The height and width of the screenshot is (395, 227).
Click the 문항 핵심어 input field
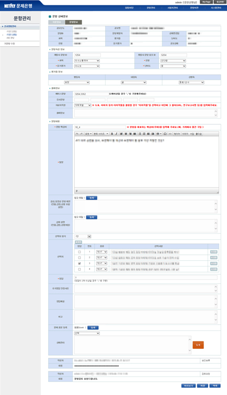click(x=100, y=127)
